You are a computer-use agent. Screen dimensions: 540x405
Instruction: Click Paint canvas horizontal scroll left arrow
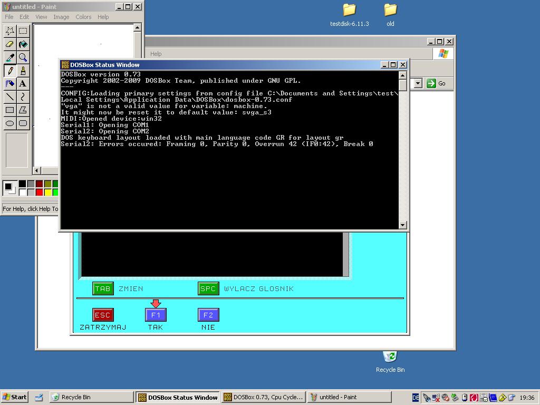(x=36, y=170)
